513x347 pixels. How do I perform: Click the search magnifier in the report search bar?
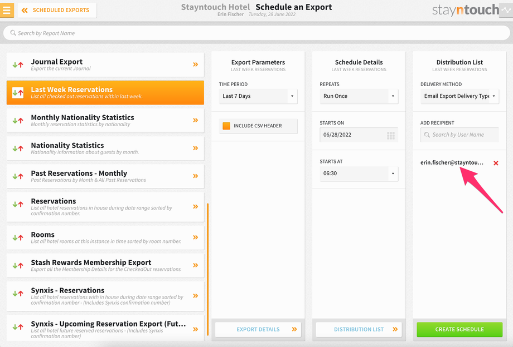click(13, 33)
